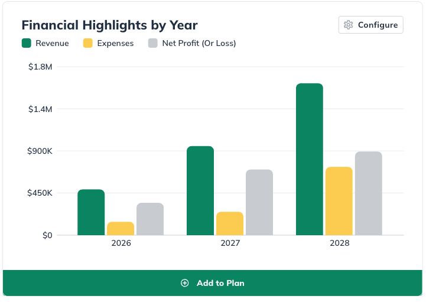Select the 2027 gray Net Profit bar
Image resolution: width=426 pixels, height=303 pixels.
(x=259, y=202)
